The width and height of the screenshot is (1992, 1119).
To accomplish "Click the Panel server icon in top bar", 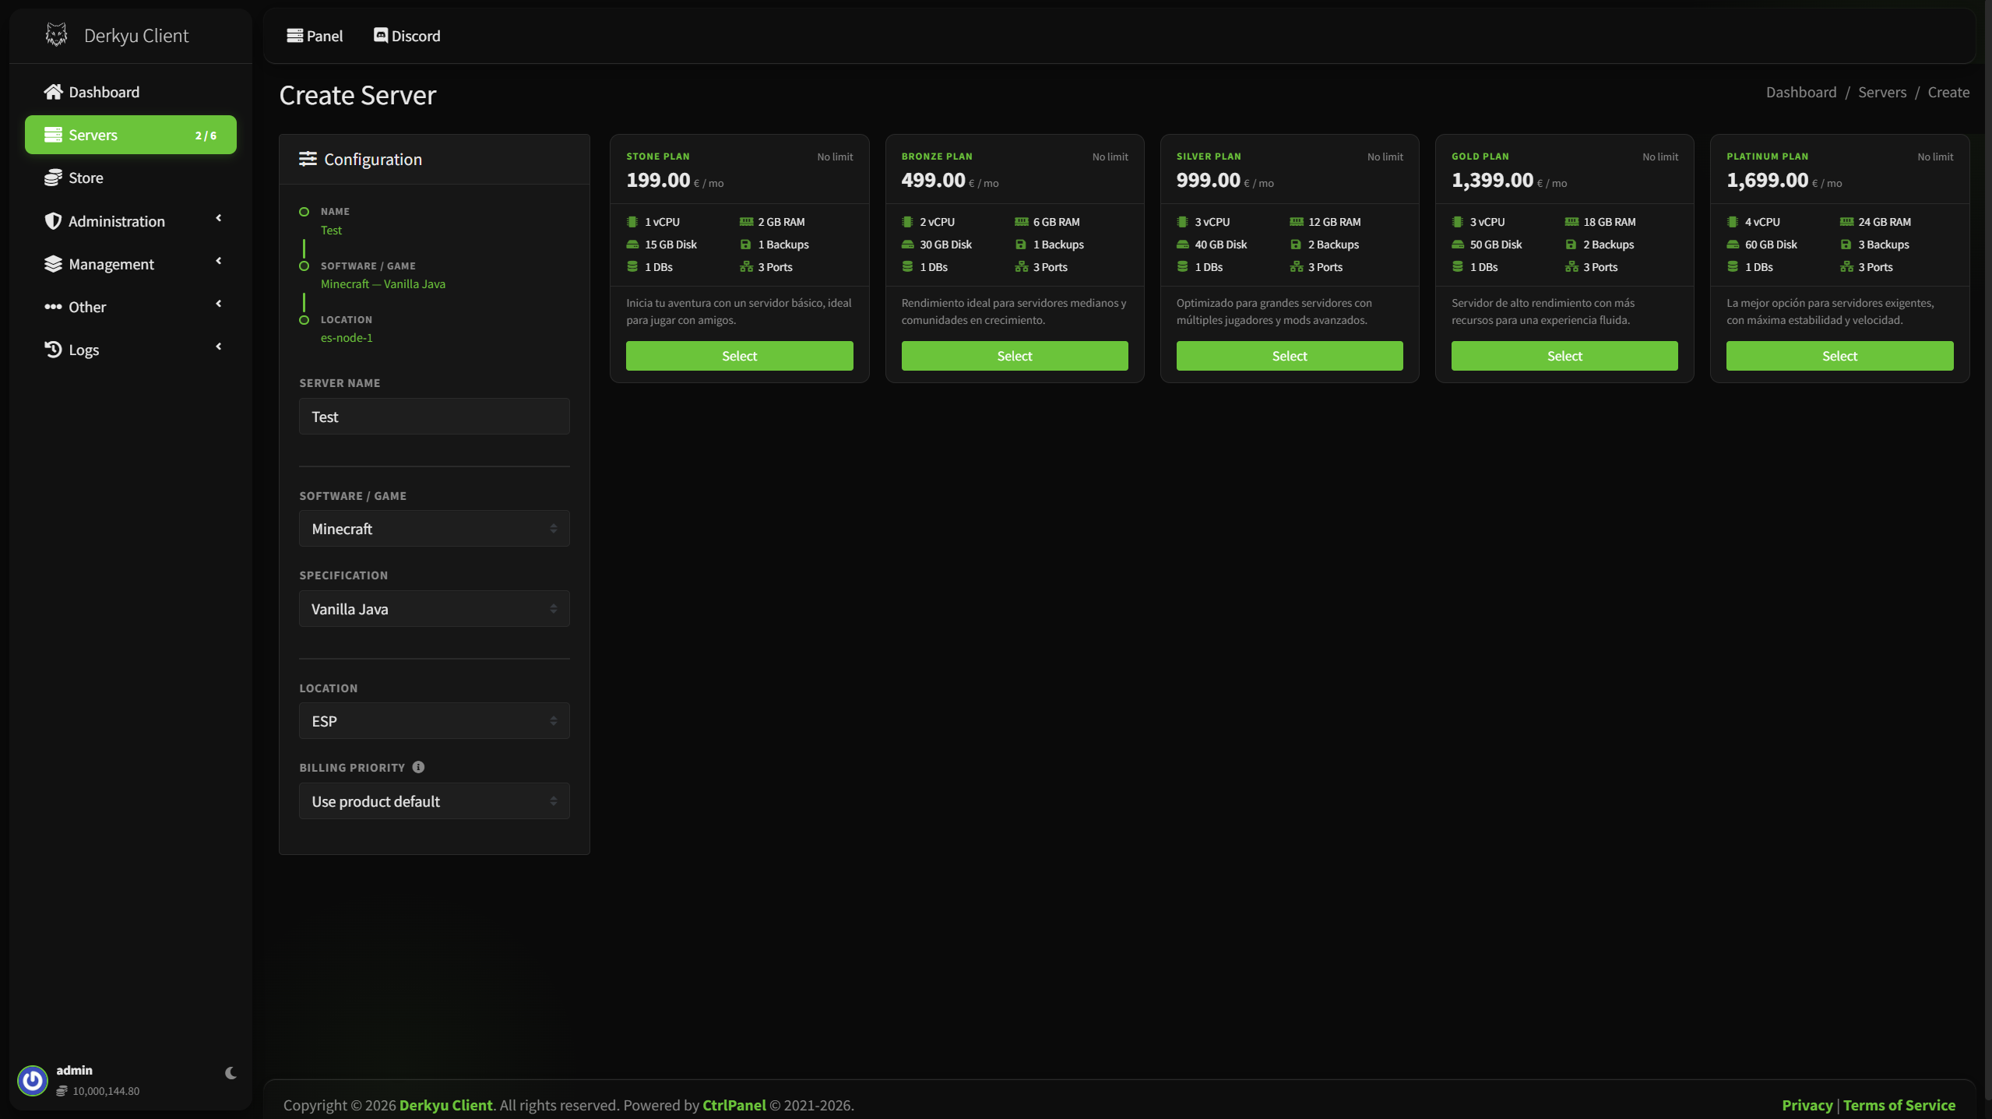I will 294,36.
